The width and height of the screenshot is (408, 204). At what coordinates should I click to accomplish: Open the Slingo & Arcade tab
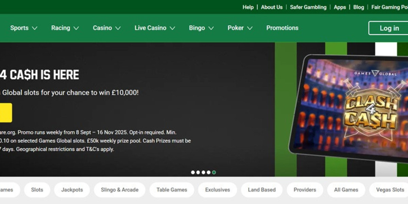point(120,190)
